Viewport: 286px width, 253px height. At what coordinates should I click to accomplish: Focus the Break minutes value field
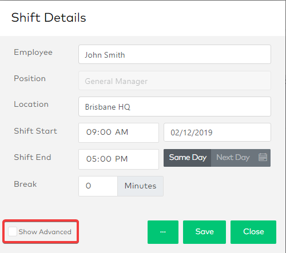coord(98,186)
